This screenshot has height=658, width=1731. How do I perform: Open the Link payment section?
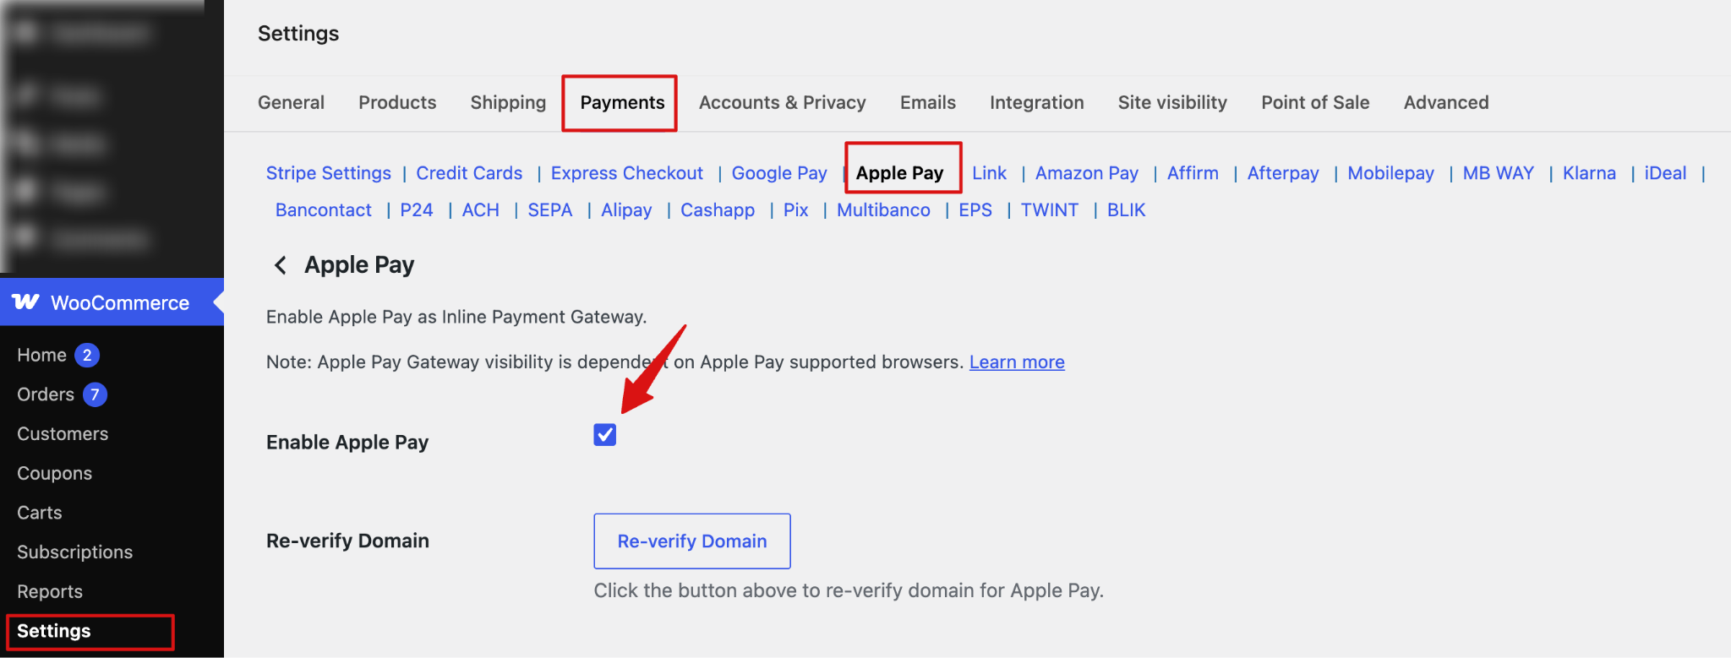[x=989, y=173]
